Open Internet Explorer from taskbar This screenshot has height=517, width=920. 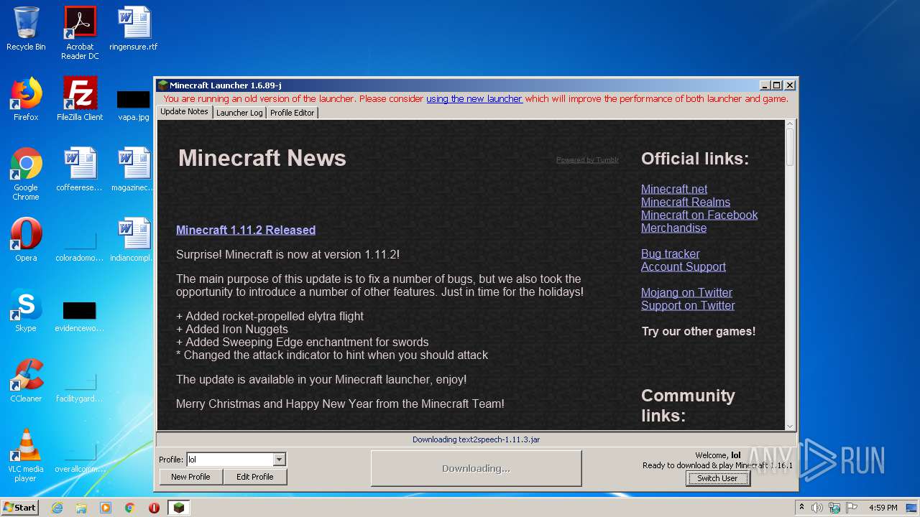pos(57,508)
